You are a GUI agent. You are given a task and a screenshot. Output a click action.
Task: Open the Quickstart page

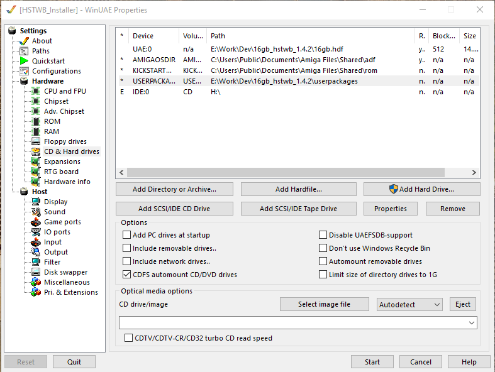point(48,61)
